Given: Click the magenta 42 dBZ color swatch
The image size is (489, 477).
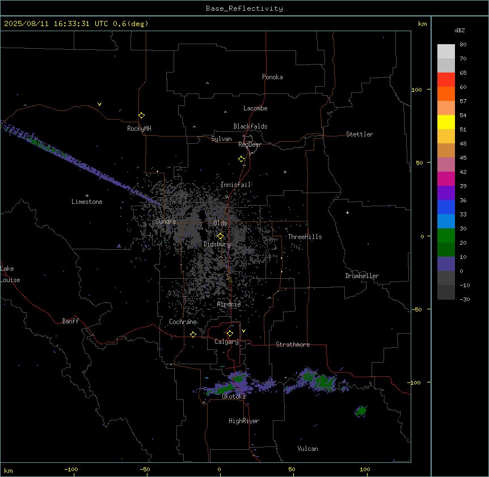Looking at the screenshot, I should tap(446, 178).
